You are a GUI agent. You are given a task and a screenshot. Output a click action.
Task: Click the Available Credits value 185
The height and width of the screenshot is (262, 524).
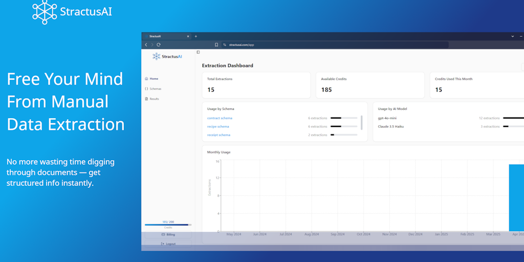[x=326, y=90]
